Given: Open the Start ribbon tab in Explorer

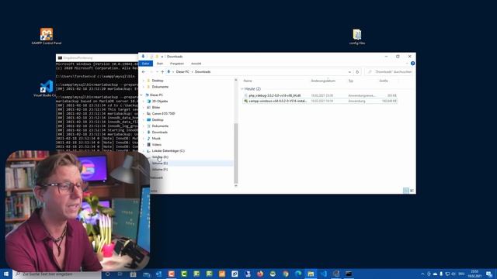Looking at the screenshot, I should 160,64.
